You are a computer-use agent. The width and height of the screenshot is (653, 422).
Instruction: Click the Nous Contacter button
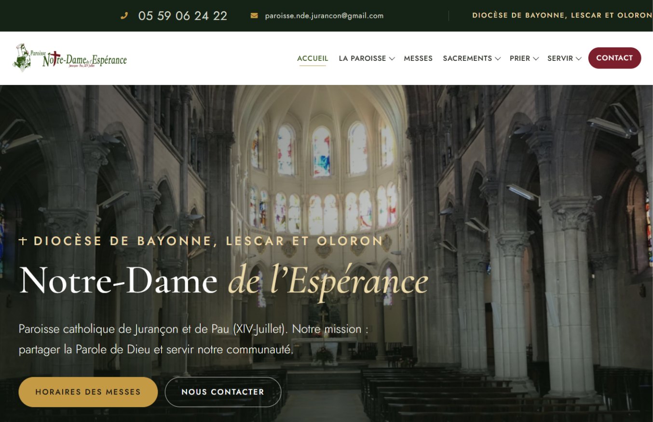pos(223,392)
